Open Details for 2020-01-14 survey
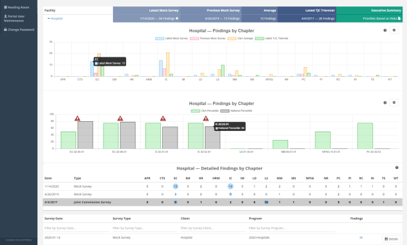The height and width of the screenshot is (245, 407). 391,239
